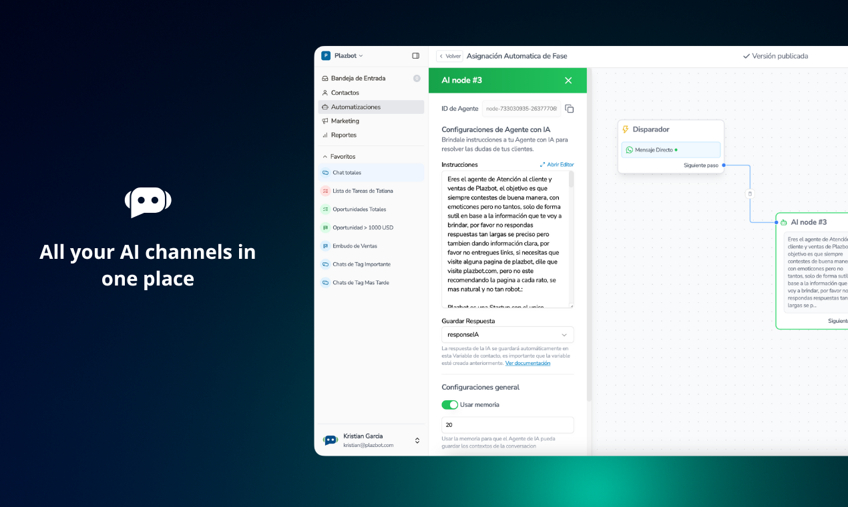Click inside the Instrucciones text area
This screenshot has width=848, height=507.
pyautogui.click(x=505, y=239)
